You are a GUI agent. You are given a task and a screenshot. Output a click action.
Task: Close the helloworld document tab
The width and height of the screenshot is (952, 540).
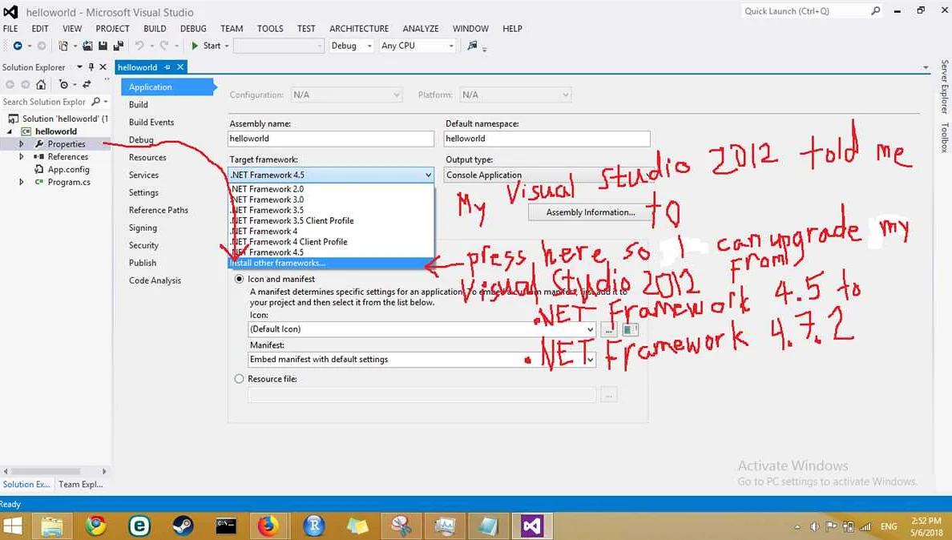tap(180, 66)
